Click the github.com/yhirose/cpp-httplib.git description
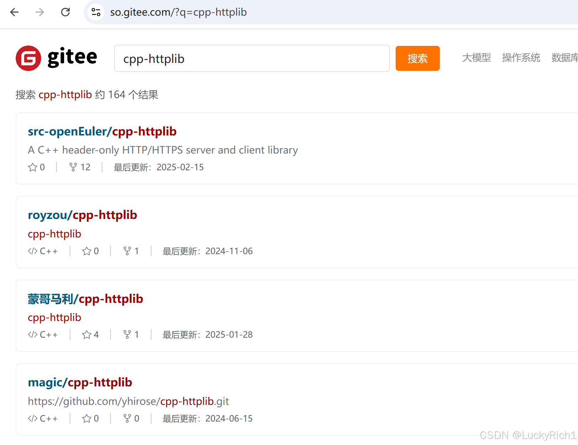Viewport: 578px width, 445px height. (x=128, y=401)
